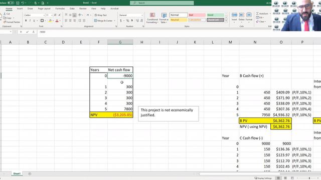The width and height of the screenshot is (321, 180).
Task: Click the Top Align icon
Action: 66,15
